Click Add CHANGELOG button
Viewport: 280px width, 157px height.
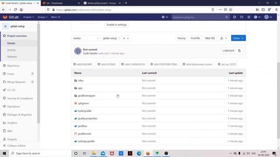tap(133, 64)
